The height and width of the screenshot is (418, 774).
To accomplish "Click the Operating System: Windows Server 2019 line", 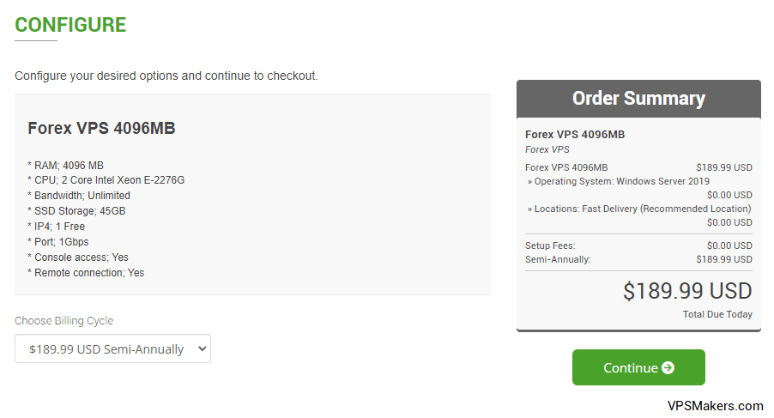I will tap(619, 181).
